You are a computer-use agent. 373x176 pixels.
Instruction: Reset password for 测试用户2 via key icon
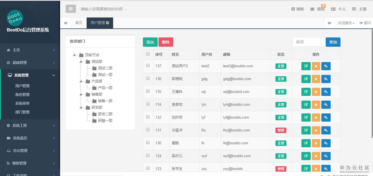coord(326,66)
